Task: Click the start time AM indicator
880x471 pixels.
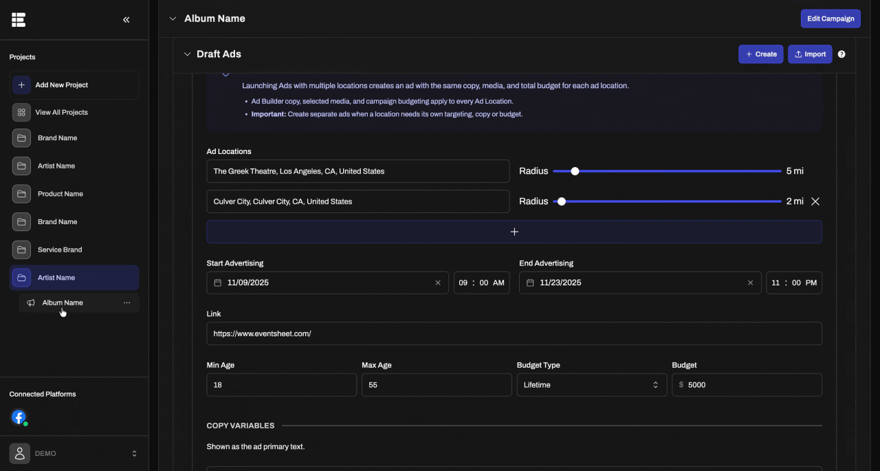Action: point(499,283)
